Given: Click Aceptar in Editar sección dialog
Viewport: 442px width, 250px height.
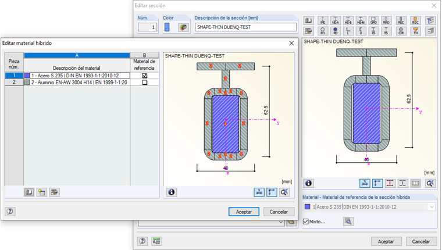Looking at the screenshot, I should (x=386, y=241).
